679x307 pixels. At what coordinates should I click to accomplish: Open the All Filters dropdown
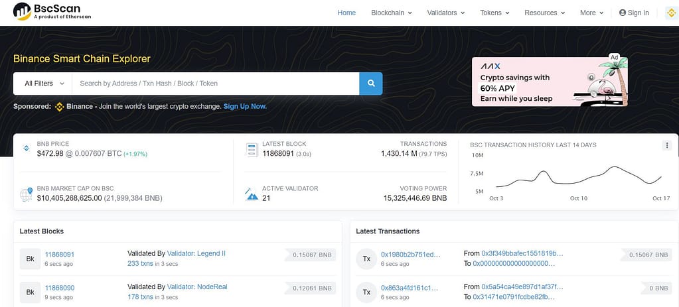click(x=44, y=84)
